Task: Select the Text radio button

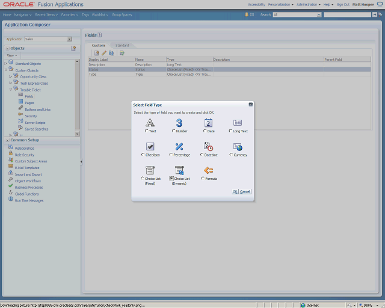Action: (147, 131)
